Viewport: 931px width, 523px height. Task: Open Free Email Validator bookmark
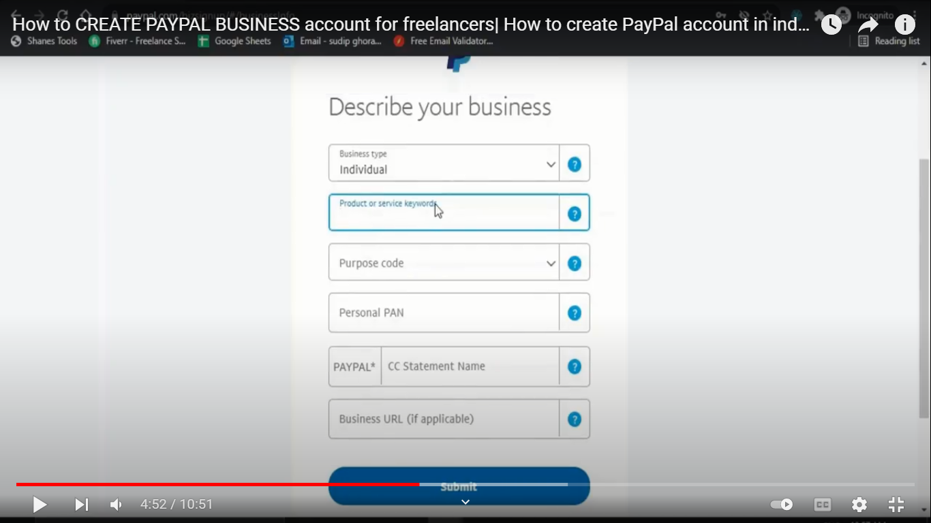442,41
